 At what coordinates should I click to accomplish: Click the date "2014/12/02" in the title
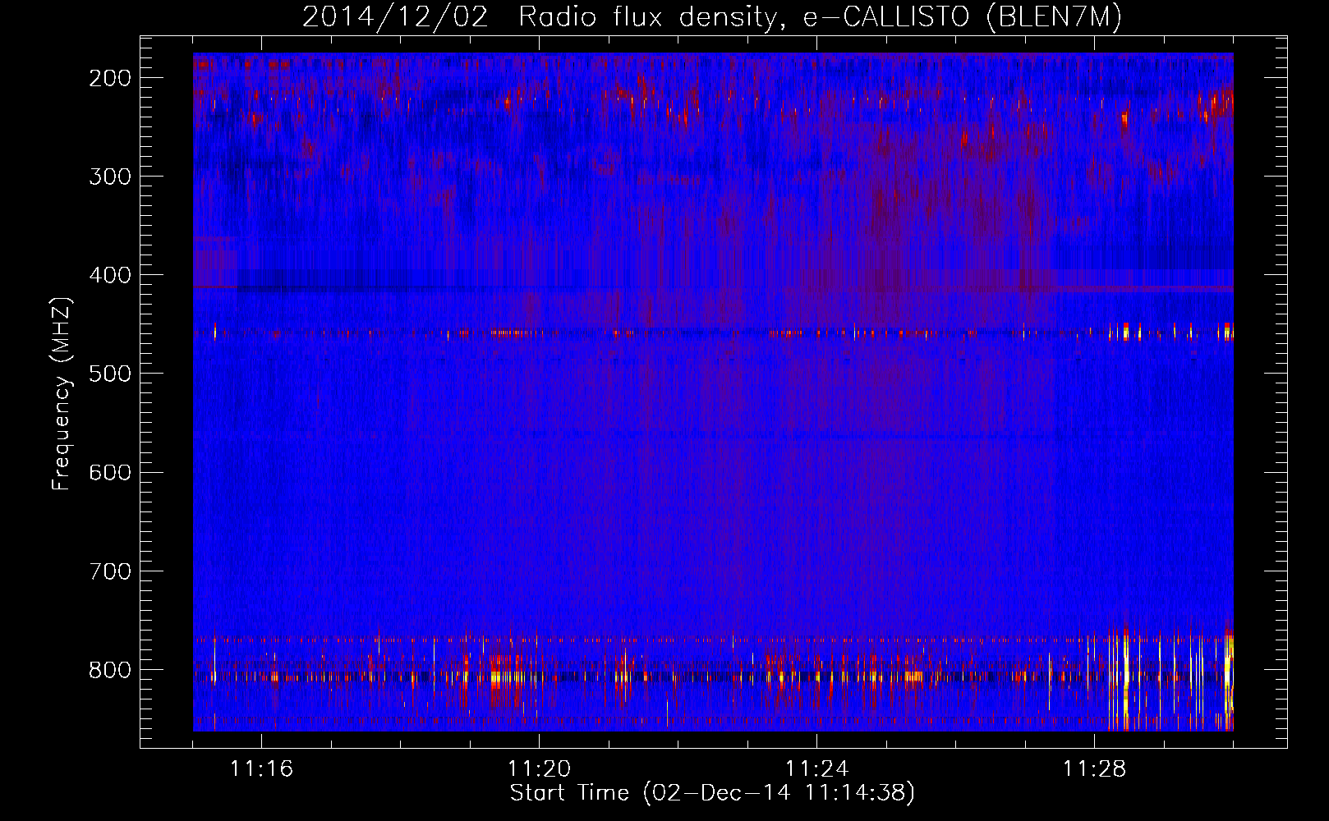point(395,17)
